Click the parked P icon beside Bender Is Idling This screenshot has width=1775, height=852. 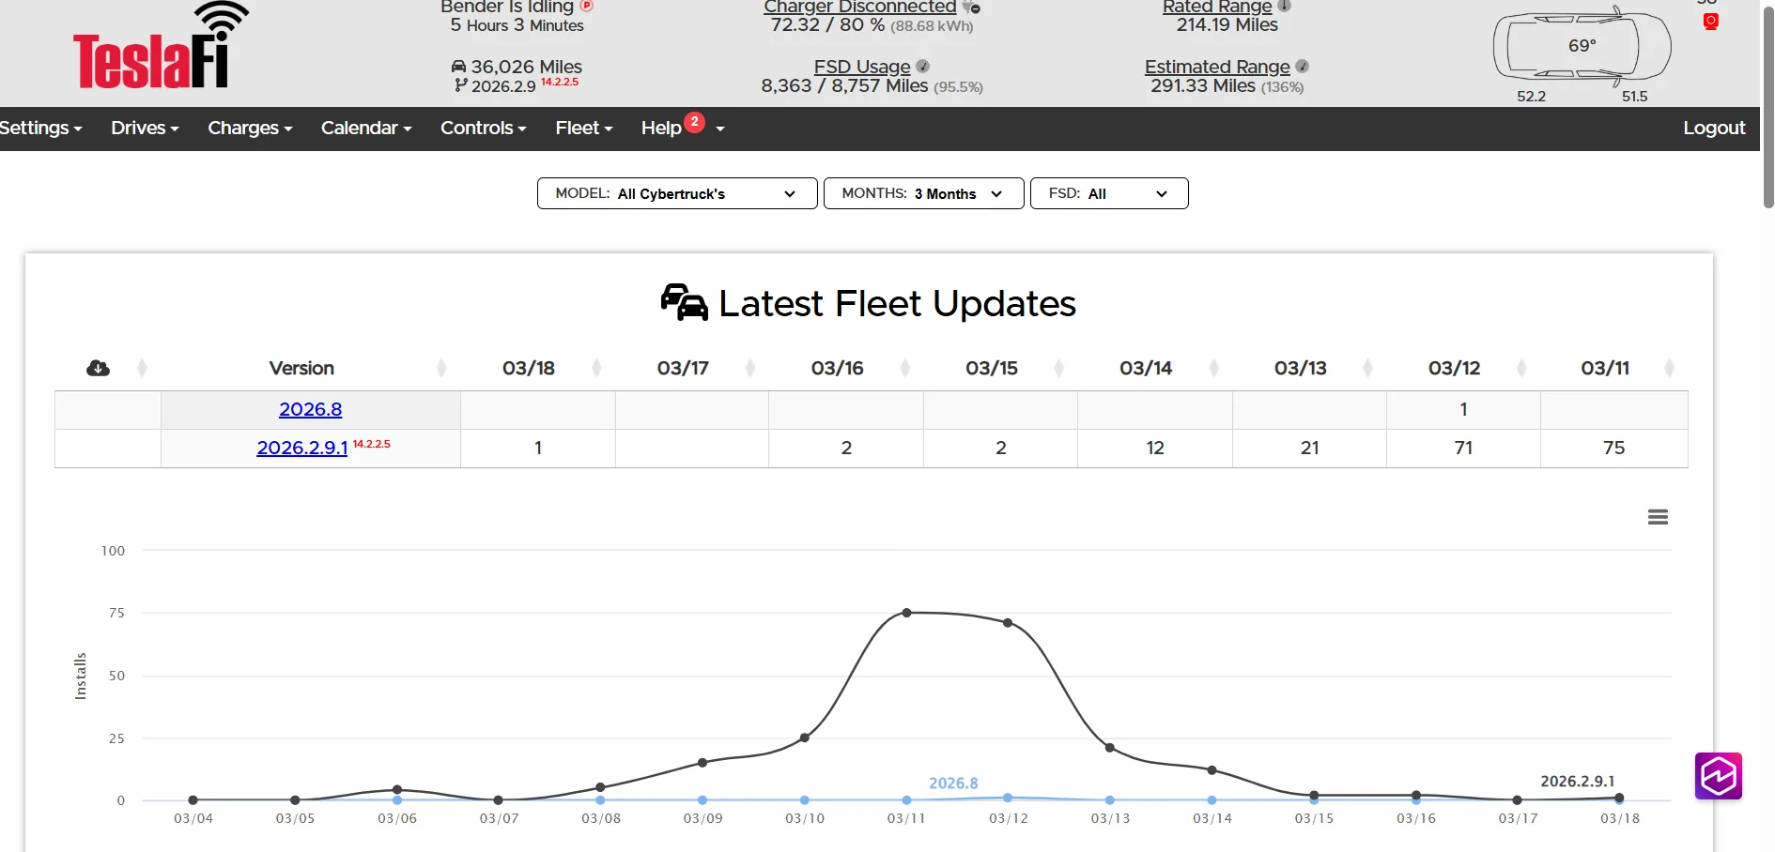point(587,5)
